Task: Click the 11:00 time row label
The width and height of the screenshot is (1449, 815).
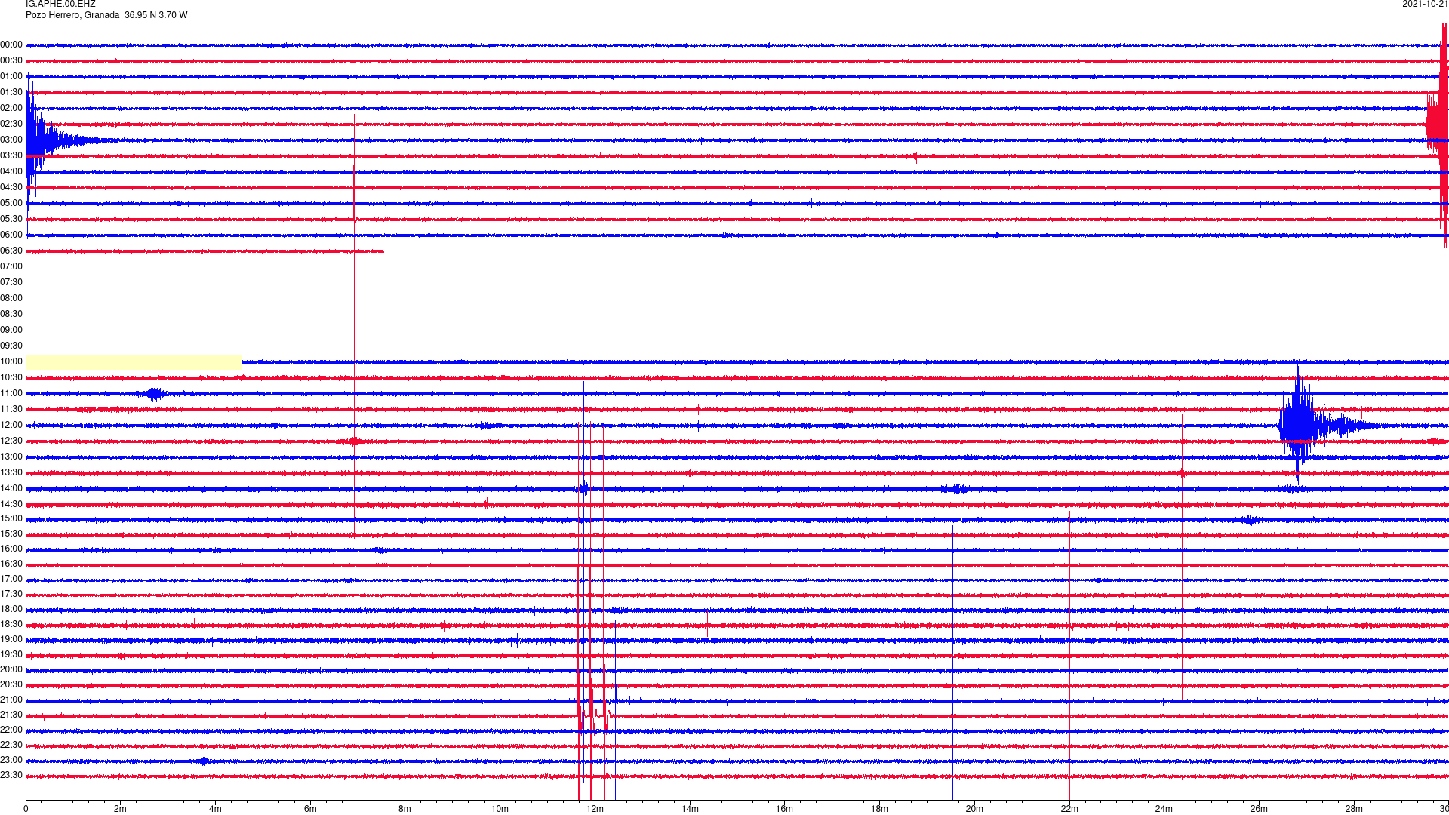Action: [x=11, y=393]
